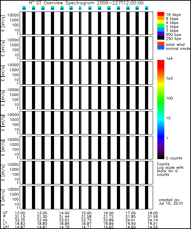The width and height of the screenshot is (191, 229).
Task: Click the 16:00 UT tick label
Action: tap(108, 213)
